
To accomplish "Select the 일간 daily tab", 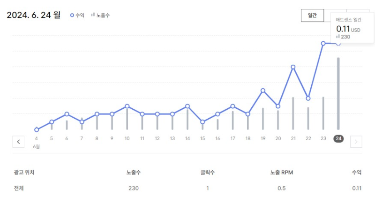I will point(312,15).
